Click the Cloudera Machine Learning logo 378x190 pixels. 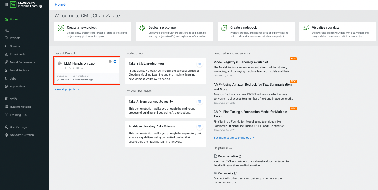pyautogui.click(x=26, y=5)
